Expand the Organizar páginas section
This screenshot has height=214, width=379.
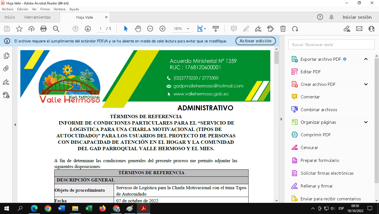point(366,122)
